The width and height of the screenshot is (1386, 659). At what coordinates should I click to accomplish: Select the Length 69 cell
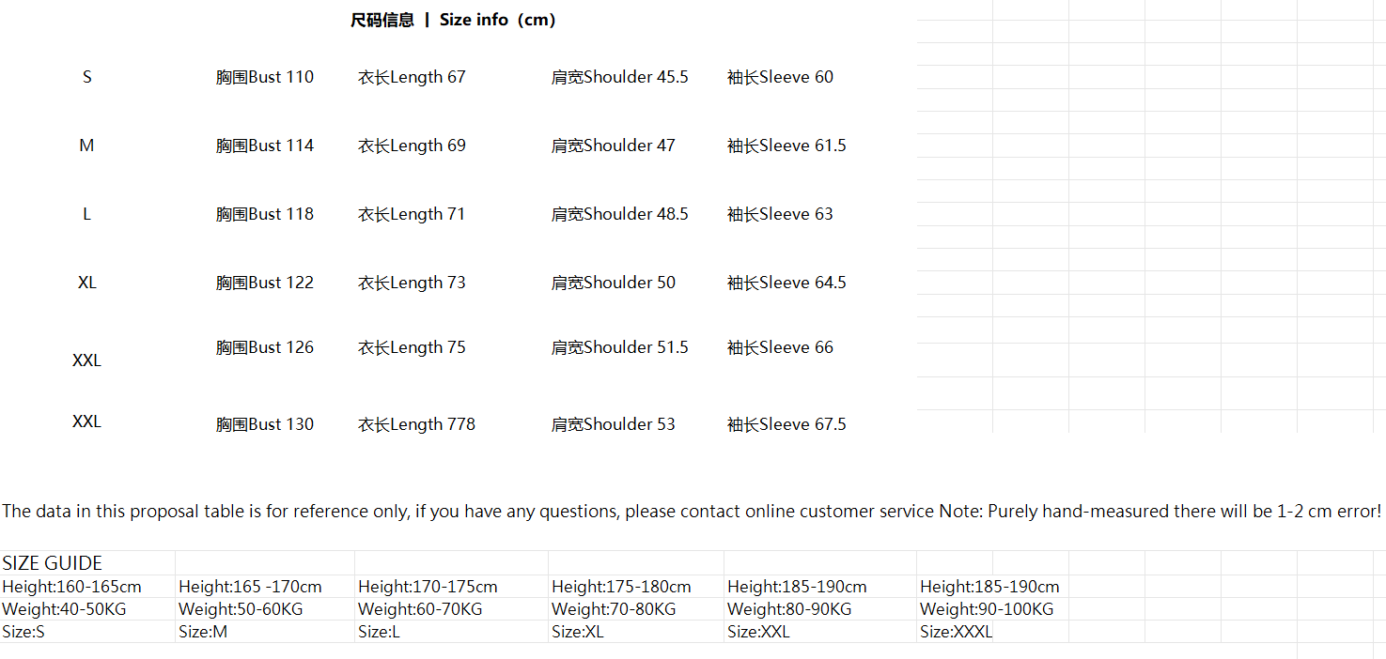click(412, 146)
